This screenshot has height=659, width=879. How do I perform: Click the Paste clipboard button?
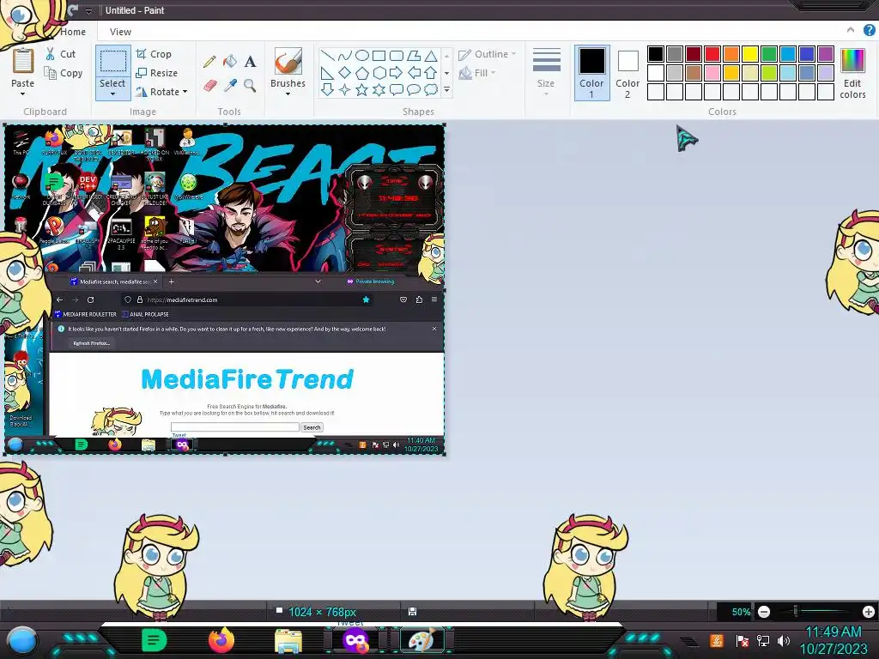click(23, 68)
